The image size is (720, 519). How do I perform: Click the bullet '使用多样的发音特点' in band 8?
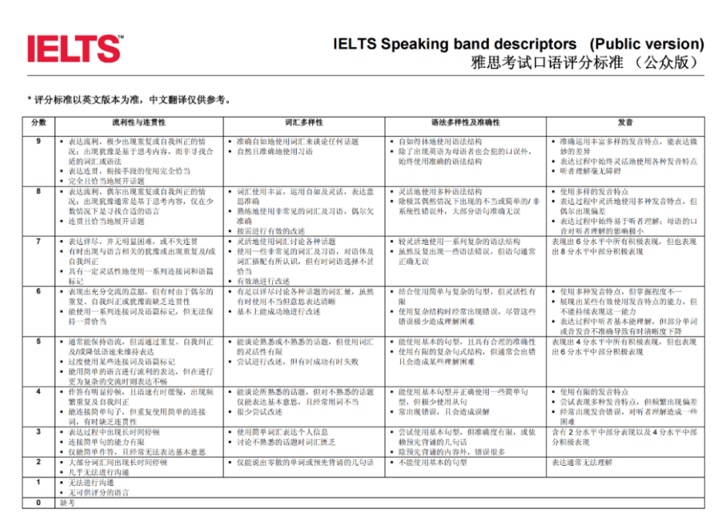coord(594,192)
